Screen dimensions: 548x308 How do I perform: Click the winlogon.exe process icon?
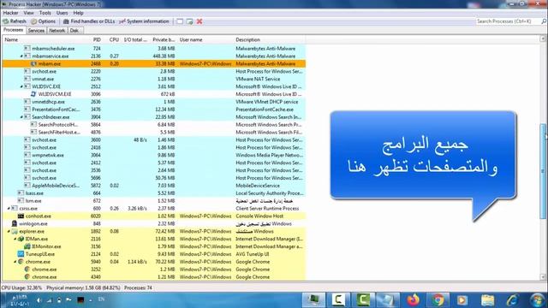(x=15, y=223)
